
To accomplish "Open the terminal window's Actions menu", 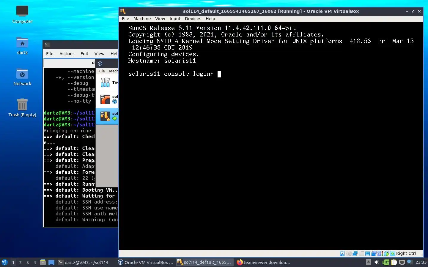I will coord(67,54).
